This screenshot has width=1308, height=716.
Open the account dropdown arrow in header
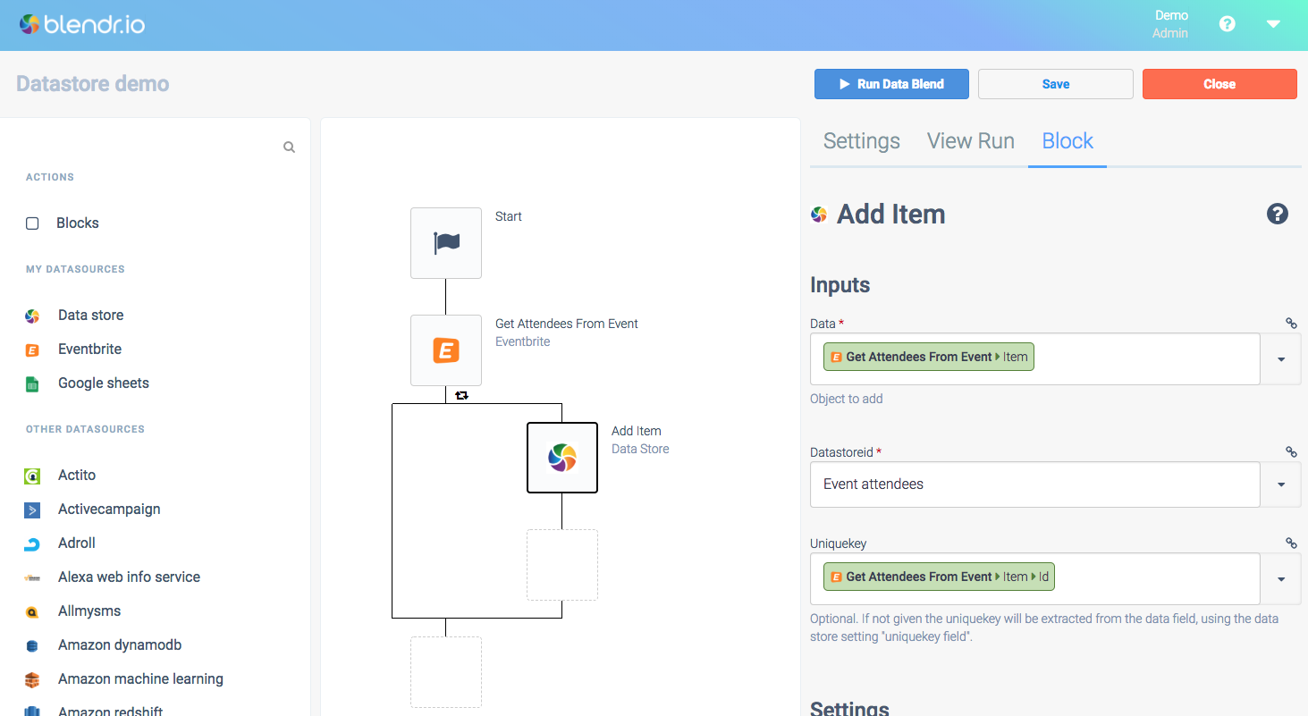(1274, 24)
